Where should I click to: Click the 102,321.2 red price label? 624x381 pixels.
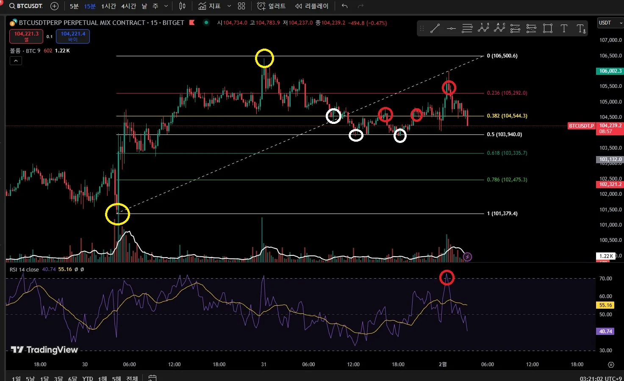pyautogui.click(x=610, y=184)
